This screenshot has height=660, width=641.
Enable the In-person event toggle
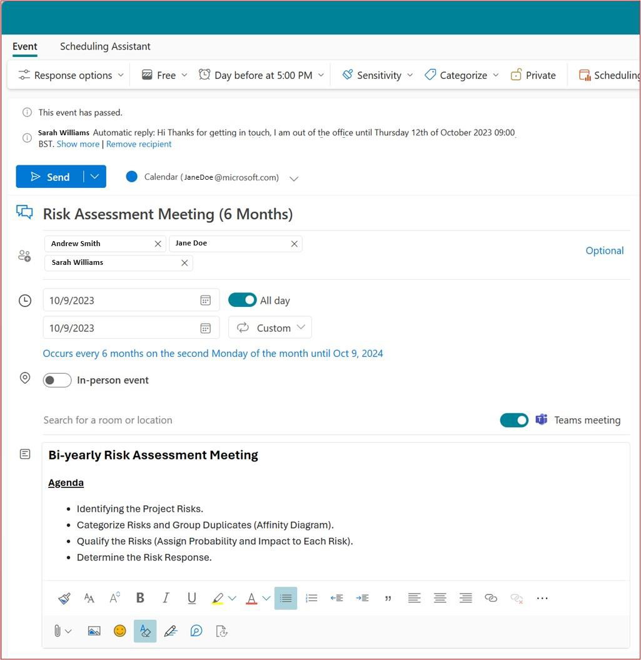(x=57, y=380)
